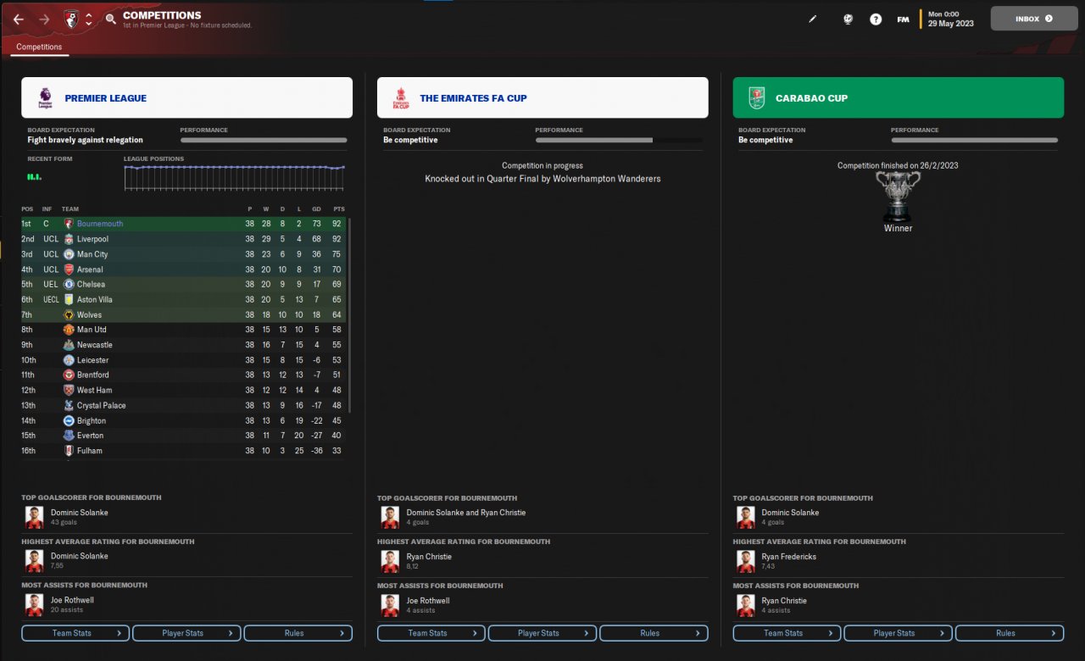Open Player Stats for the FA Cup
Viewport: 1085px width, 661px height.
tap(542, 633)
